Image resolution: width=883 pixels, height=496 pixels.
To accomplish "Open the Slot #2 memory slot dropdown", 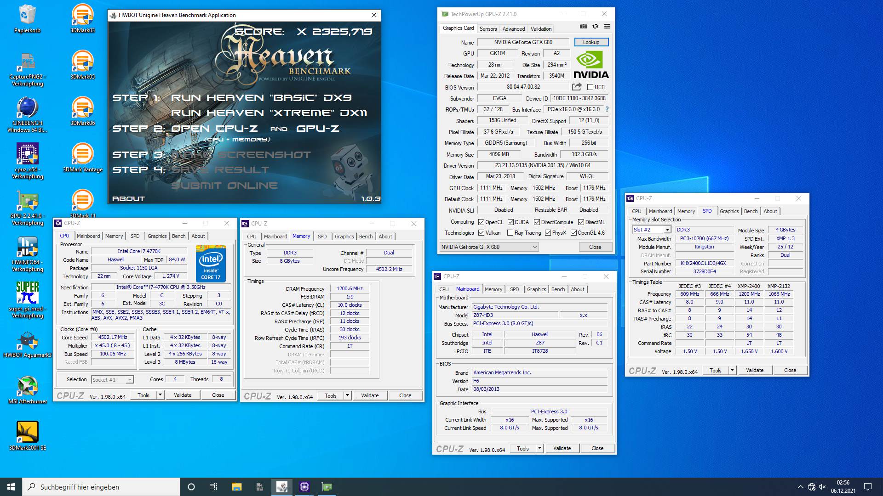I will (x=652, y=230).
